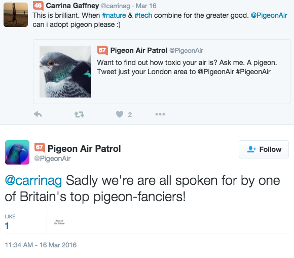Click the retweet icon

coord(79,114)
